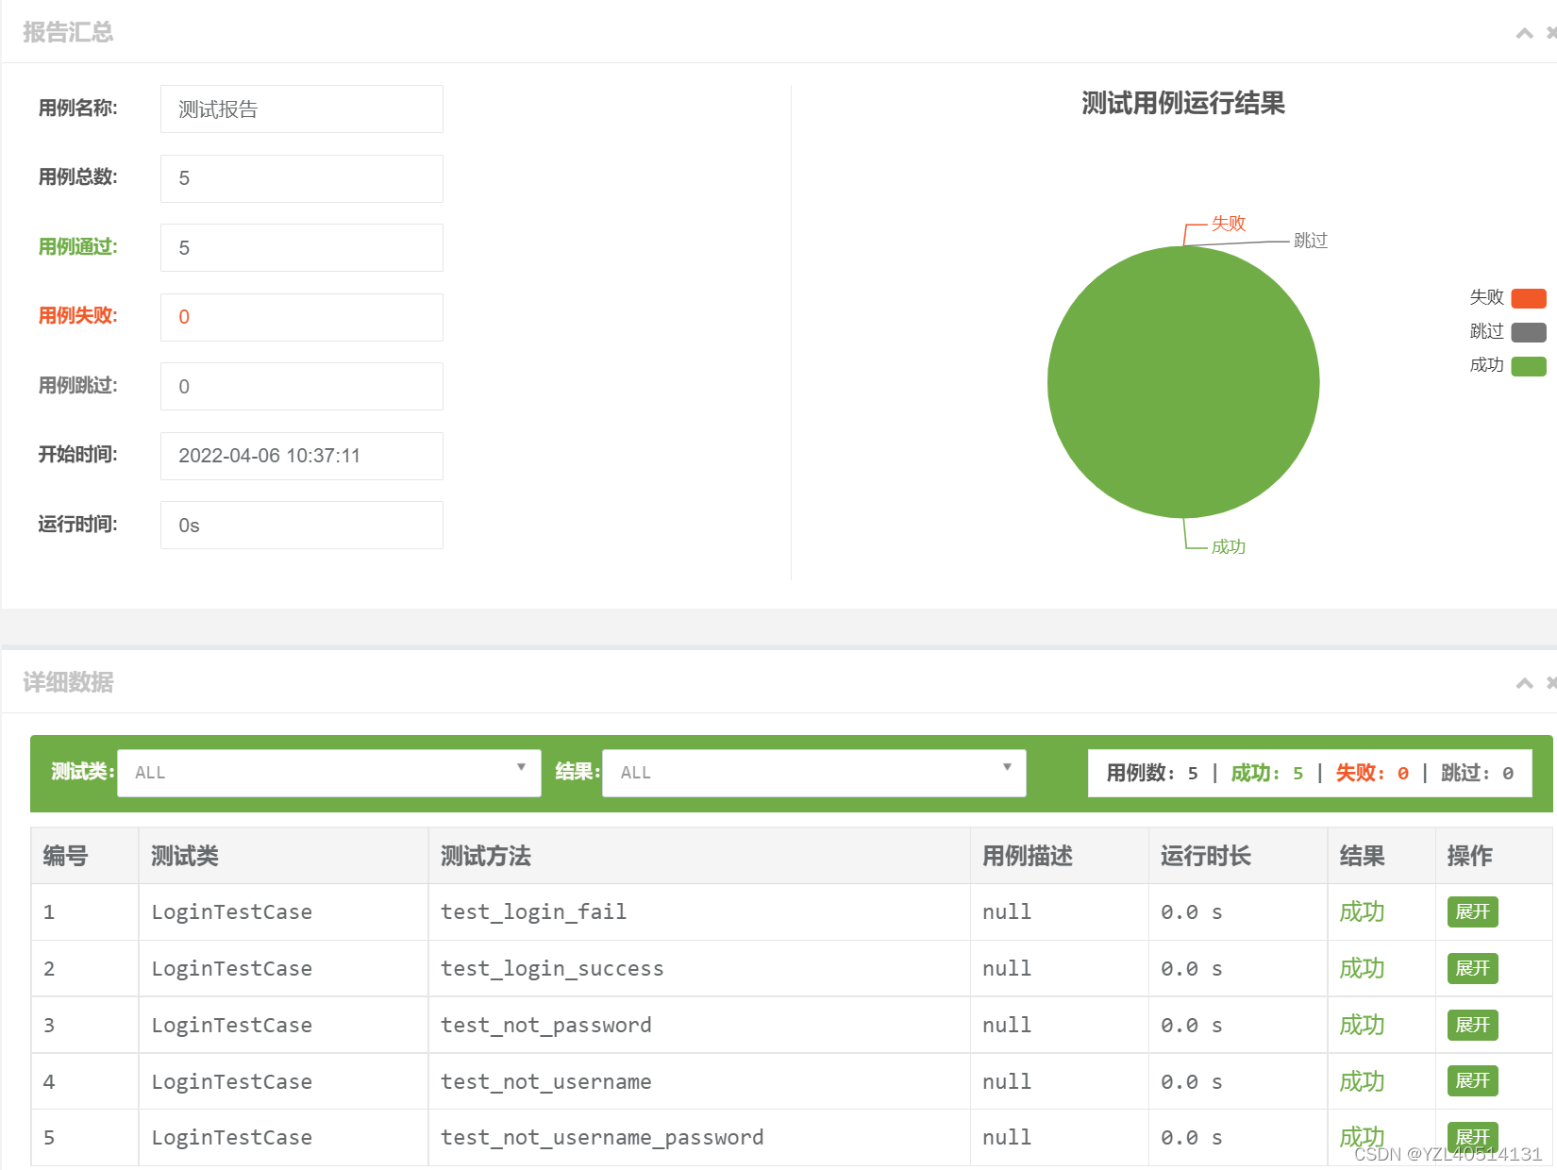1557x1170 pixels.
Task: Click the 跳过 pie chart label
Action: click(x=1311, y=241)
